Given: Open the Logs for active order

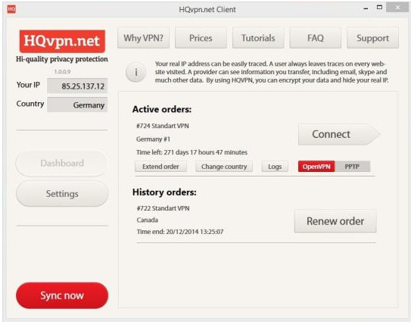Looking at the screenshot, I should 275,167.
